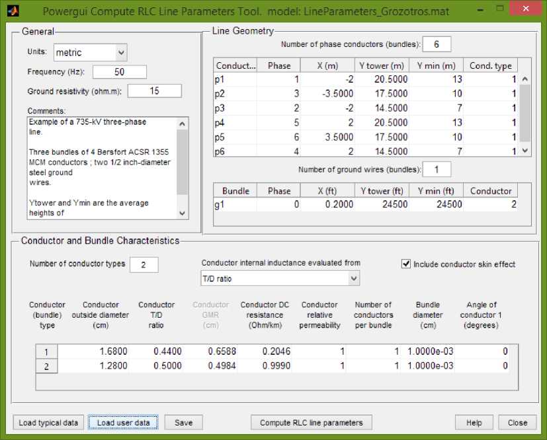
Task: Click the Save button
Action: (x=183, y=423)
